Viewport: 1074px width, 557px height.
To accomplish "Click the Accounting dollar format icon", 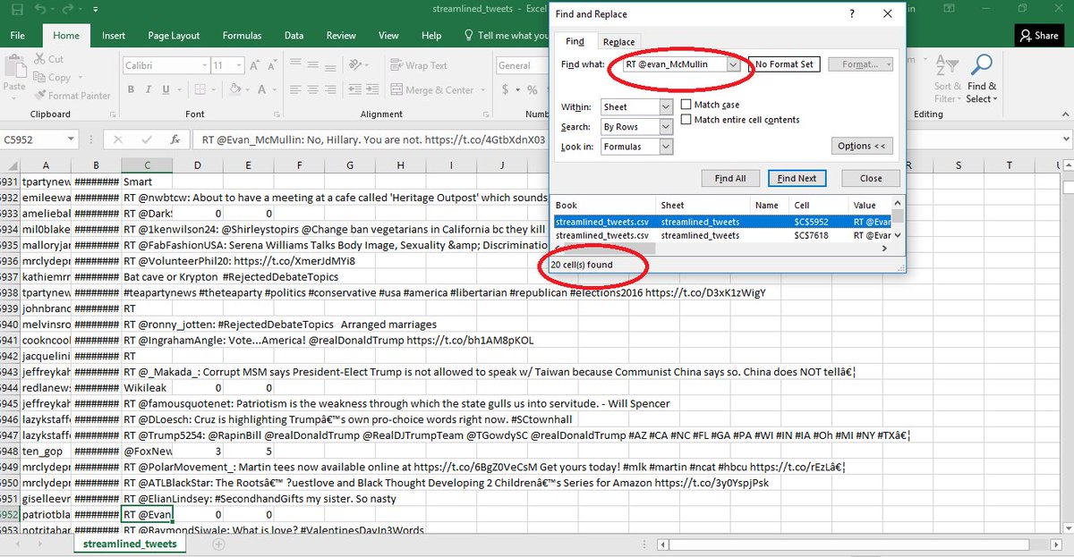I will tap(507, 89).
